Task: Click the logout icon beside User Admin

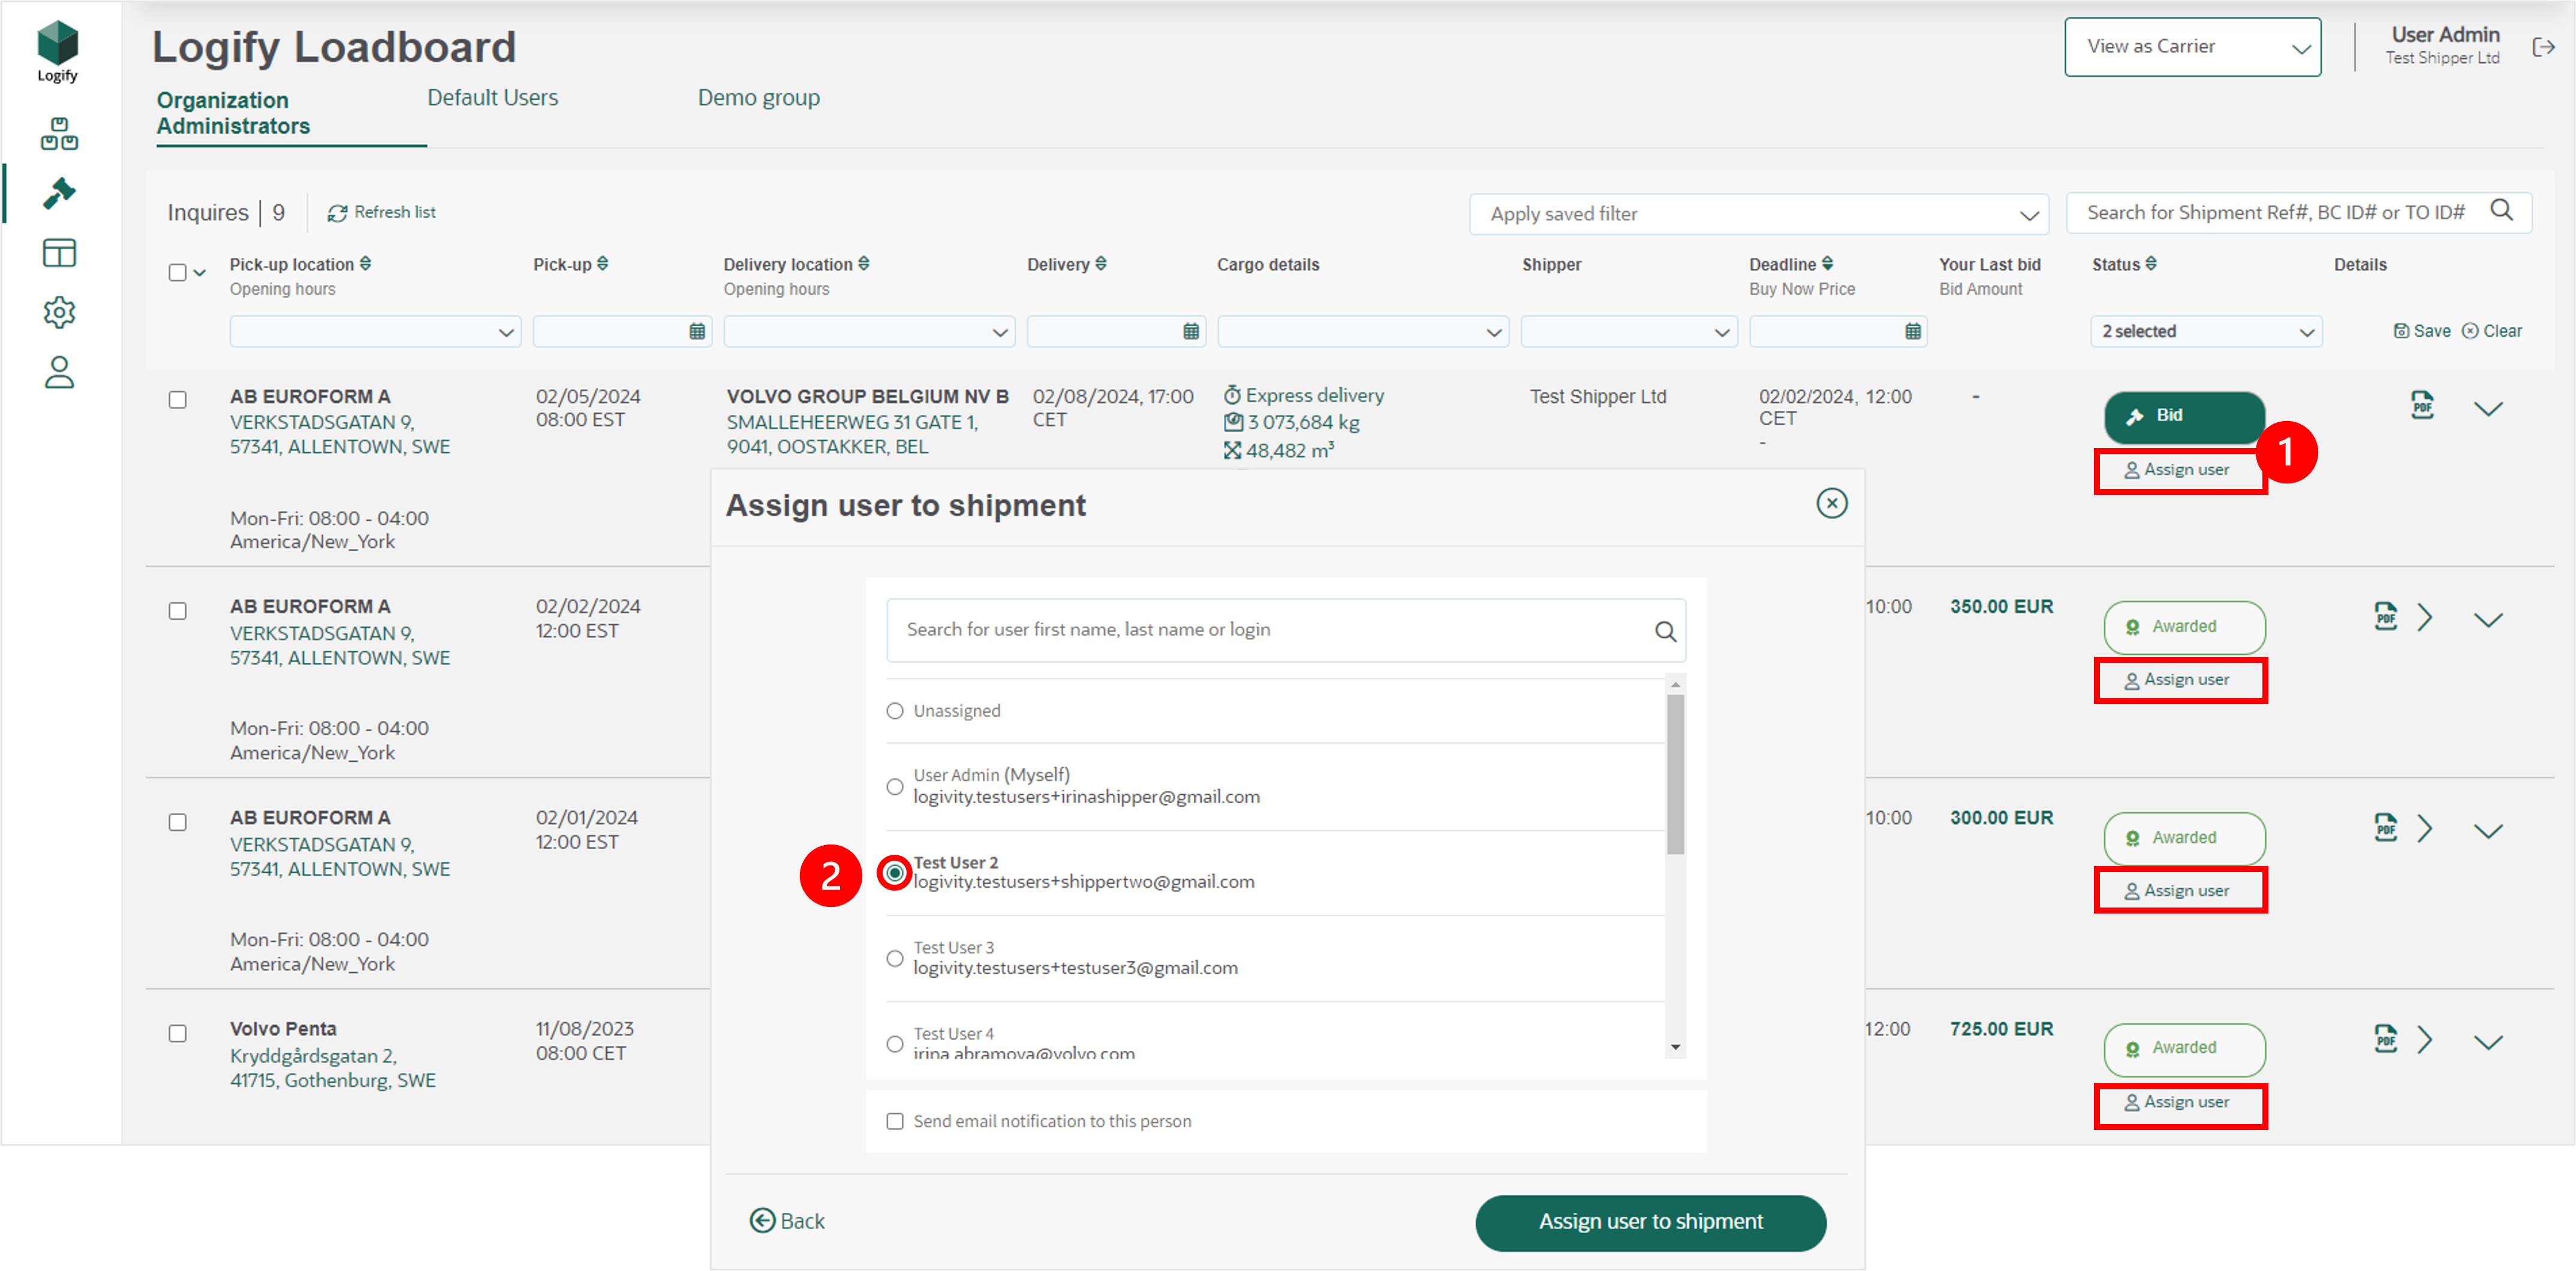Action: (2543, 47)
